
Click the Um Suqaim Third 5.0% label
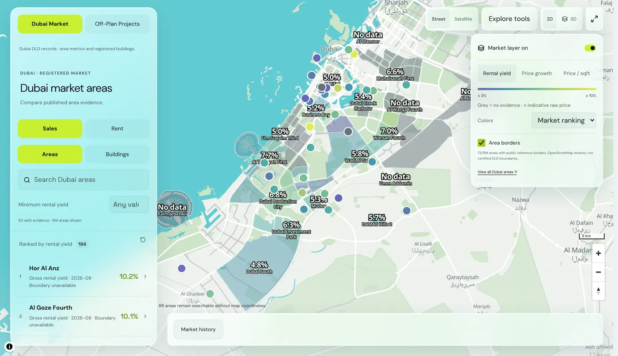tap(280, 134)
